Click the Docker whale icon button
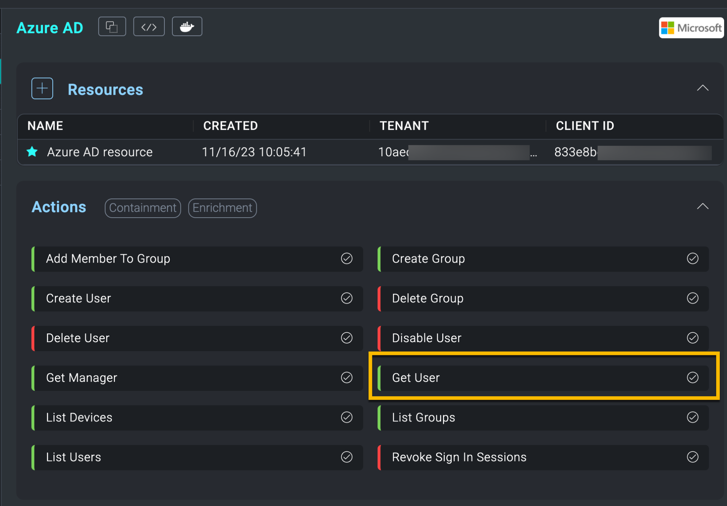Screen dimensions: 727x506 (187, 27)
